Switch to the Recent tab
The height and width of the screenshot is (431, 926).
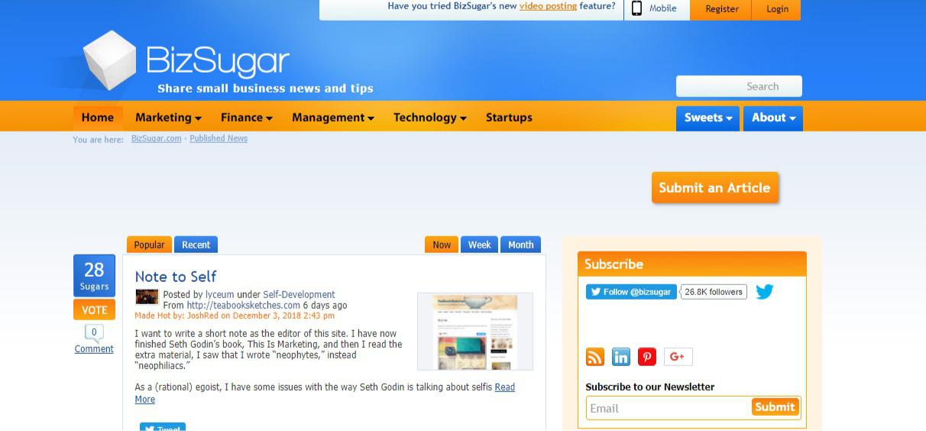point(196,245)
